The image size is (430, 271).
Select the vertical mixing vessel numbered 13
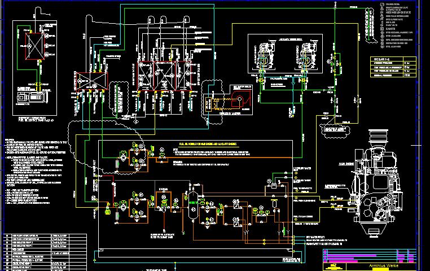pos(194,205)
